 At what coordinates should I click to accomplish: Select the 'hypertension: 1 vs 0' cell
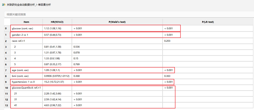(x=26, y=82)
